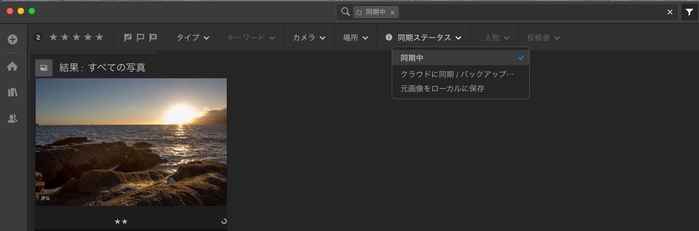
Task: Toggle the rejected flag filter
Action: click(153, 37)
